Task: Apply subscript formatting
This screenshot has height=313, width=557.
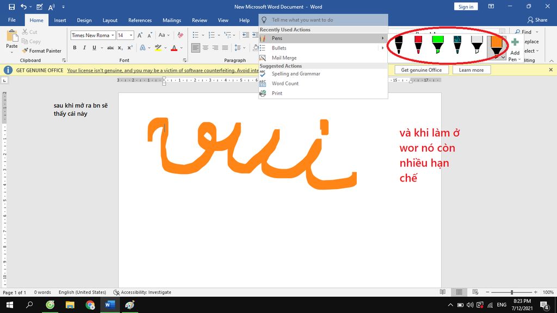Action: tap(120, 48)
